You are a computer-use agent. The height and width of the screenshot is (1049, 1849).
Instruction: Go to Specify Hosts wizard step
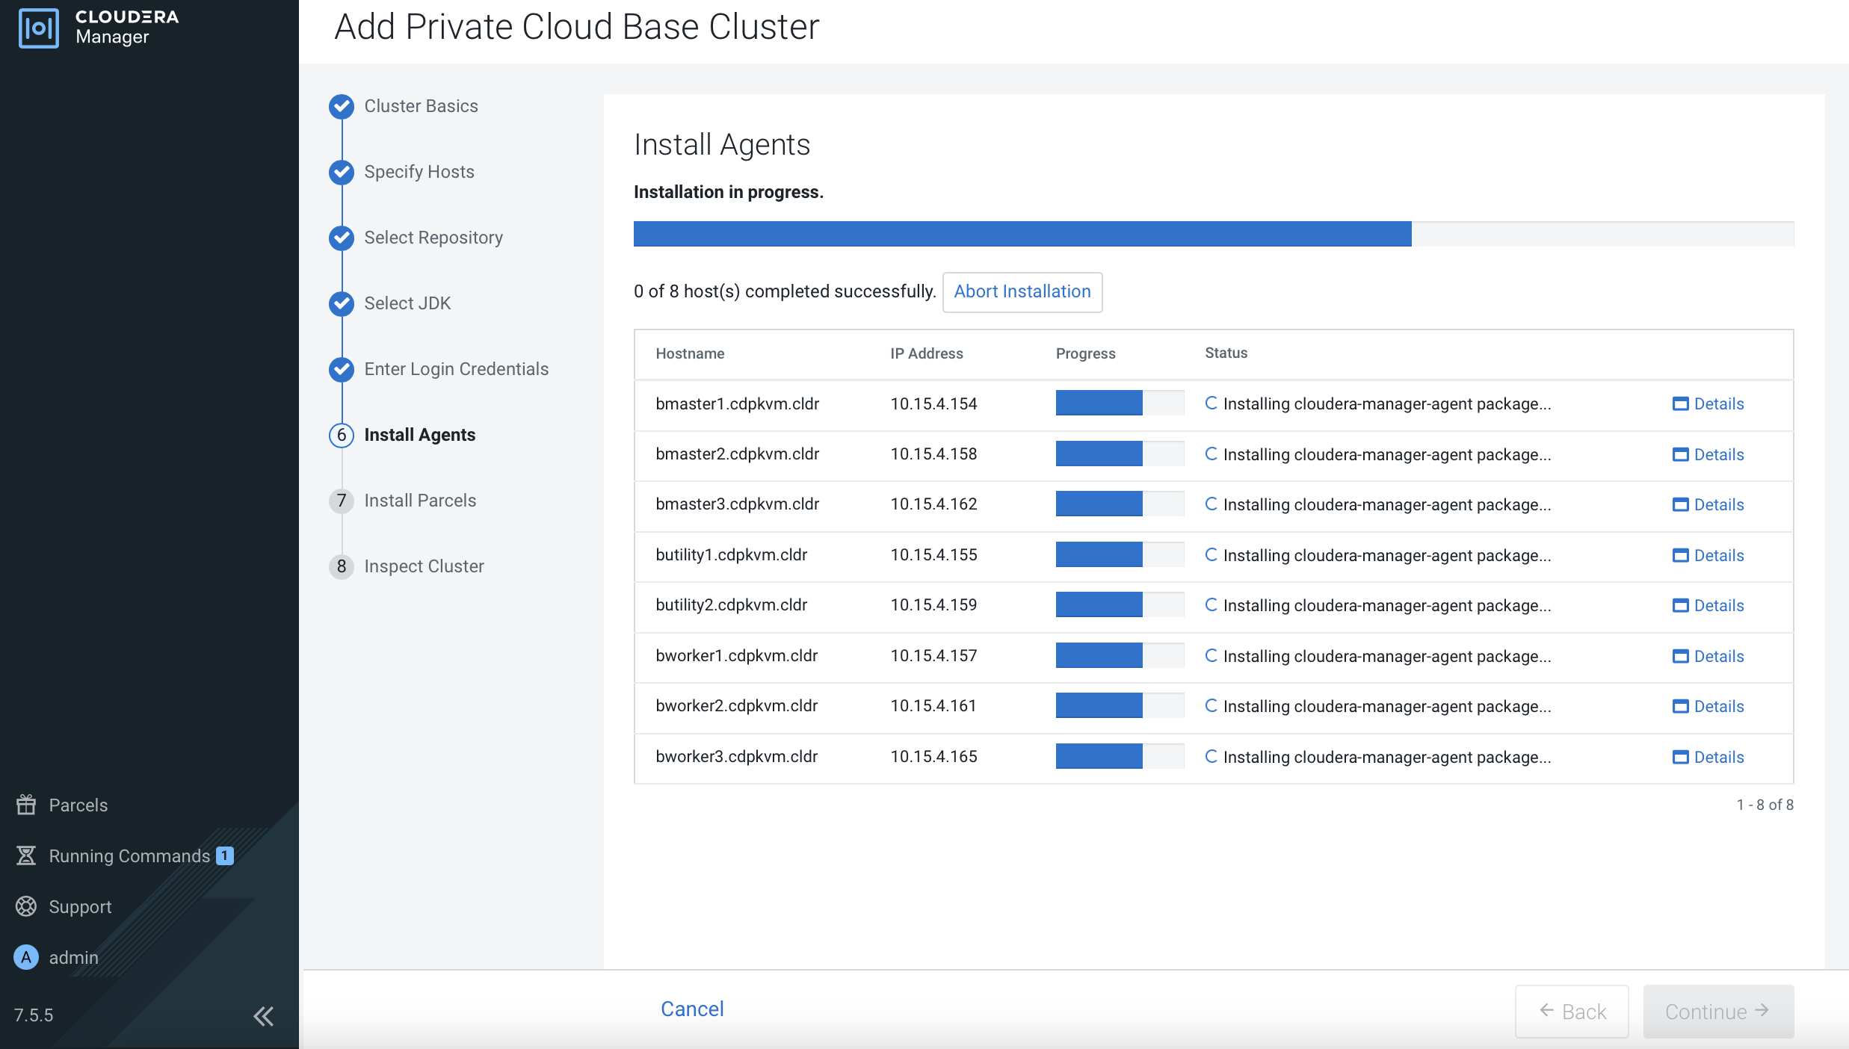pyautogui.click(x=419, y=173)
